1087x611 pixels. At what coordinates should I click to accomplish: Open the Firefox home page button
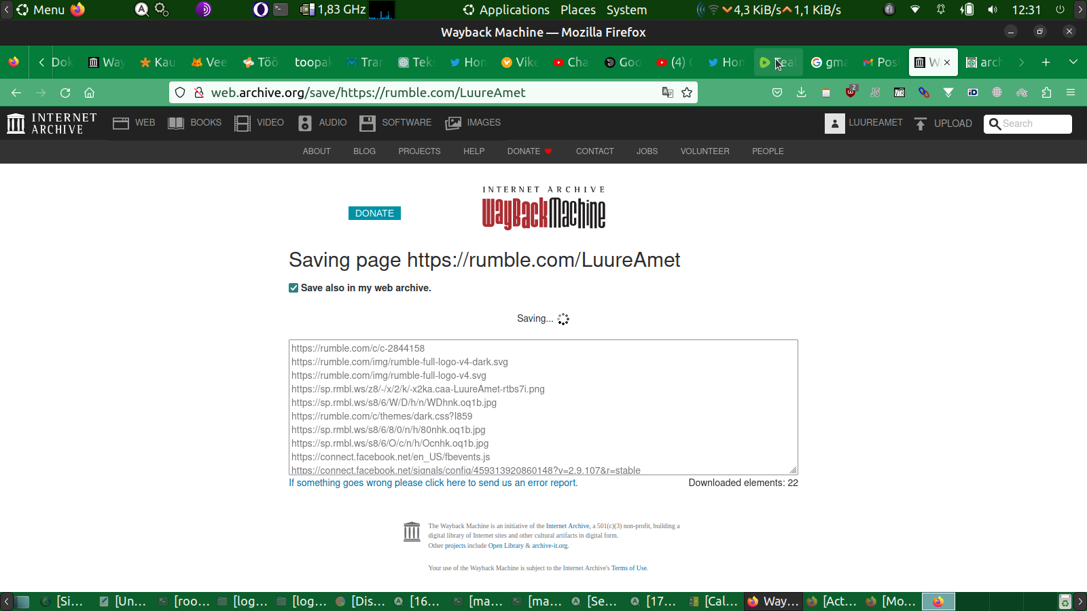pos(89,92)
